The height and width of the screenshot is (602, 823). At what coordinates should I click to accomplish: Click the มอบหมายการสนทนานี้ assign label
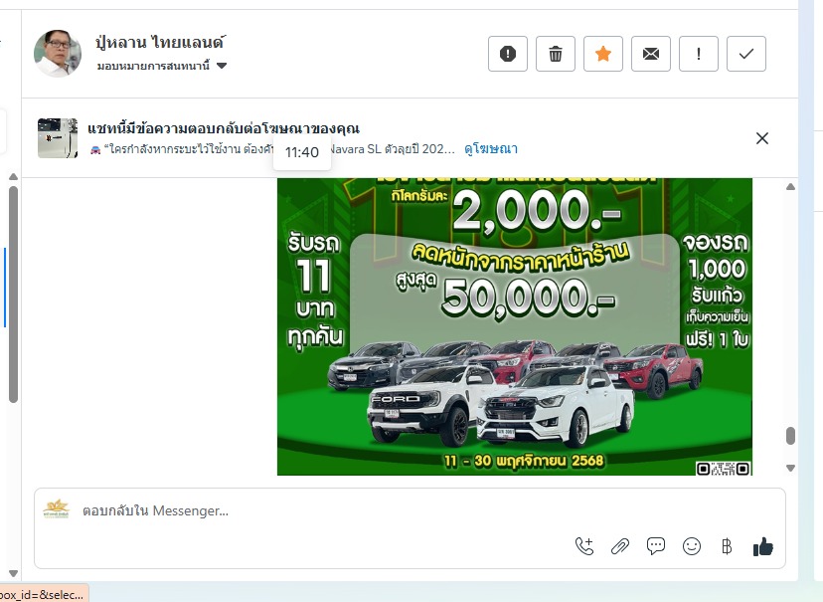pyautogui.click(x=153, y=66)
